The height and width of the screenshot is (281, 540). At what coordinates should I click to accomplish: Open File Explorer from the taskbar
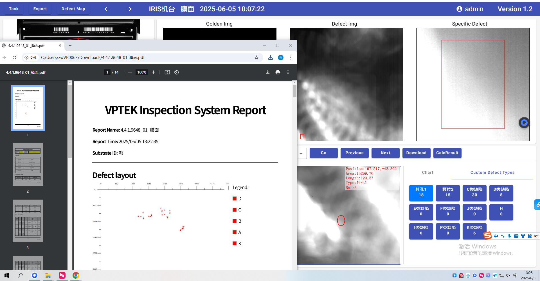pos(48,275)
